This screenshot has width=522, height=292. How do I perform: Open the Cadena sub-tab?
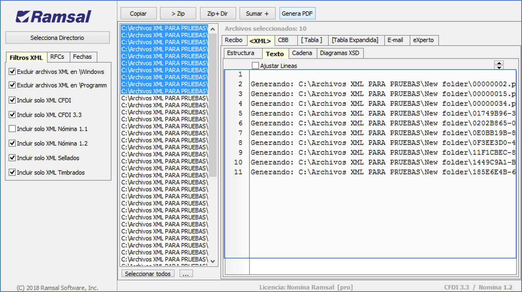tap(302, 53)
